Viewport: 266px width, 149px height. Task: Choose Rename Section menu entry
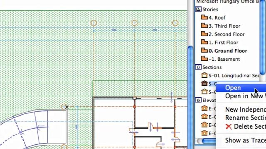click(x=246, y=118)
